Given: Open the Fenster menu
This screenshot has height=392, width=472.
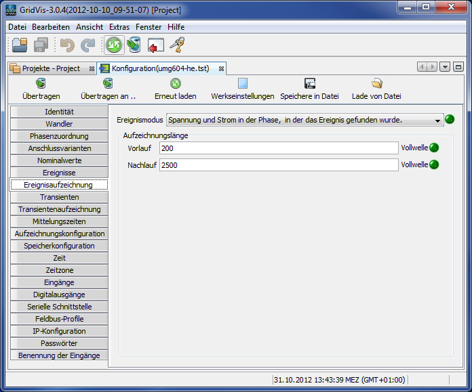Looking at the screenshot, I should pyautogui.click(x=149, y=27).
